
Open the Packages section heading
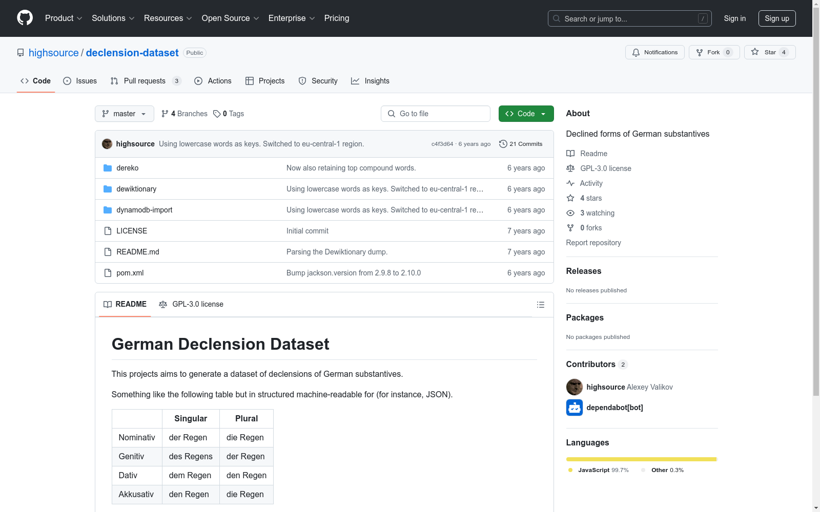585,318
